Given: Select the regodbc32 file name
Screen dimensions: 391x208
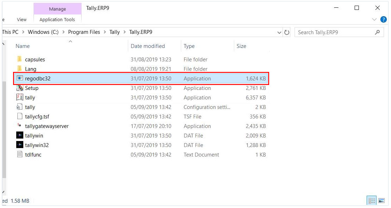Looking at the screenshot, I should pos(38,78).
